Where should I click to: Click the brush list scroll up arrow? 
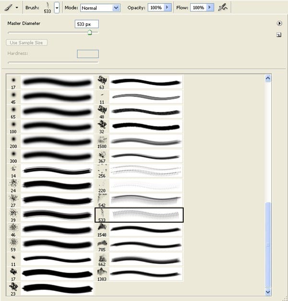click(x=268, y=78)
